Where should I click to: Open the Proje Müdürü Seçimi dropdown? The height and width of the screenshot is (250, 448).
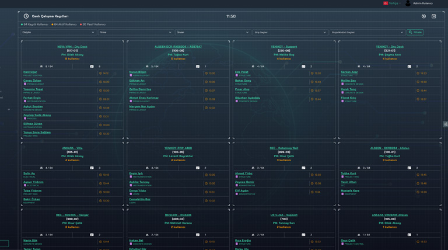tap(367, 33)
